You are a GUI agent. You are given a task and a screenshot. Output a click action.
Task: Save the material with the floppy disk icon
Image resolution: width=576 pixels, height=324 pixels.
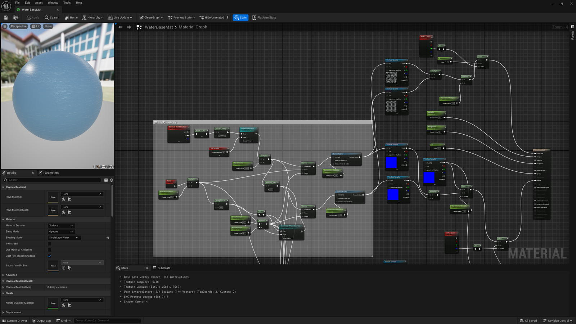pos(6,17)
